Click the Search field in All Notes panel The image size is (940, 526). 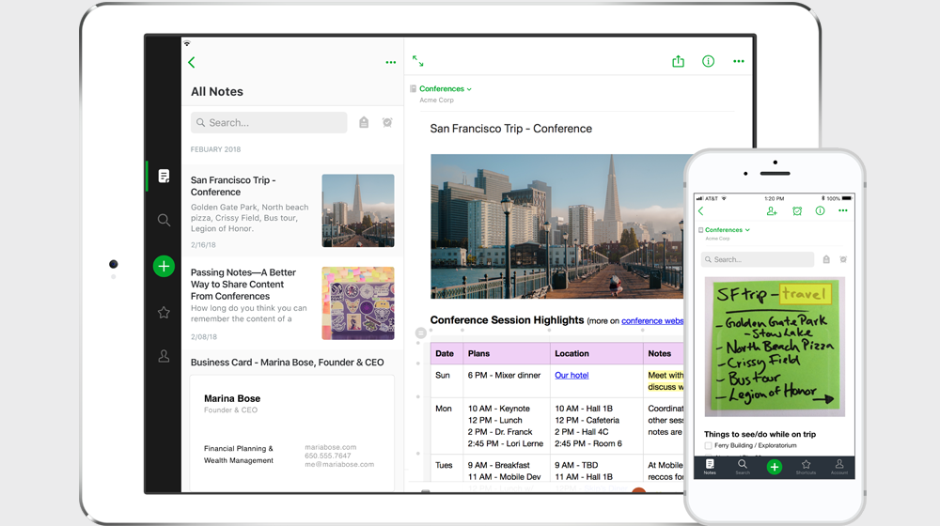coord(269,123)
